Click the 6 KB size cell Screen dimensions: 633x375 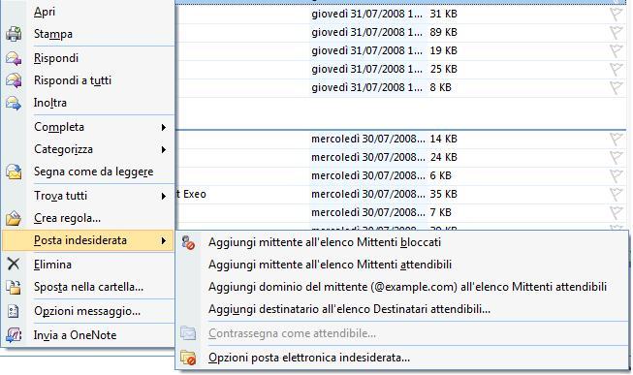coord(440,175)
